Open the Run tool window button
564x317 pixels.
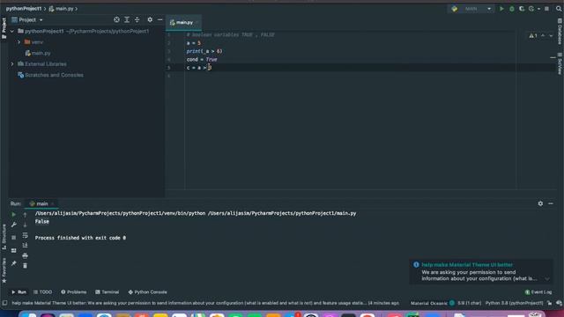(19, 292)
